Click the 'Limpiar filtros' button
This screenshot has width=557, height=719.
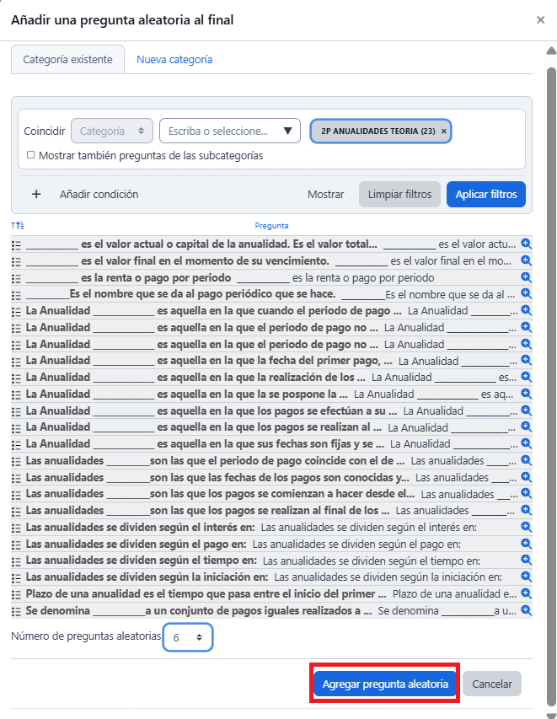399,194
